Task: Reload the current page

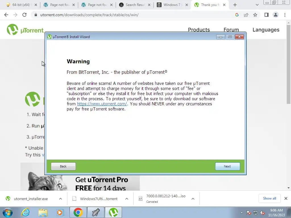Action: [24, 15]
